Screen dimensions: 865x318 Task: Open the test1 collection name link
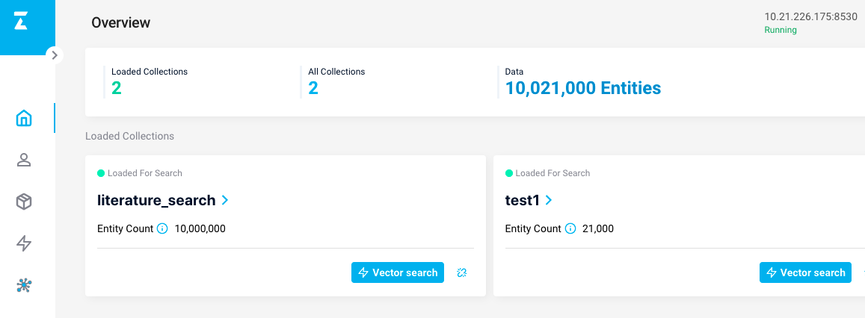tap(523, 200)
